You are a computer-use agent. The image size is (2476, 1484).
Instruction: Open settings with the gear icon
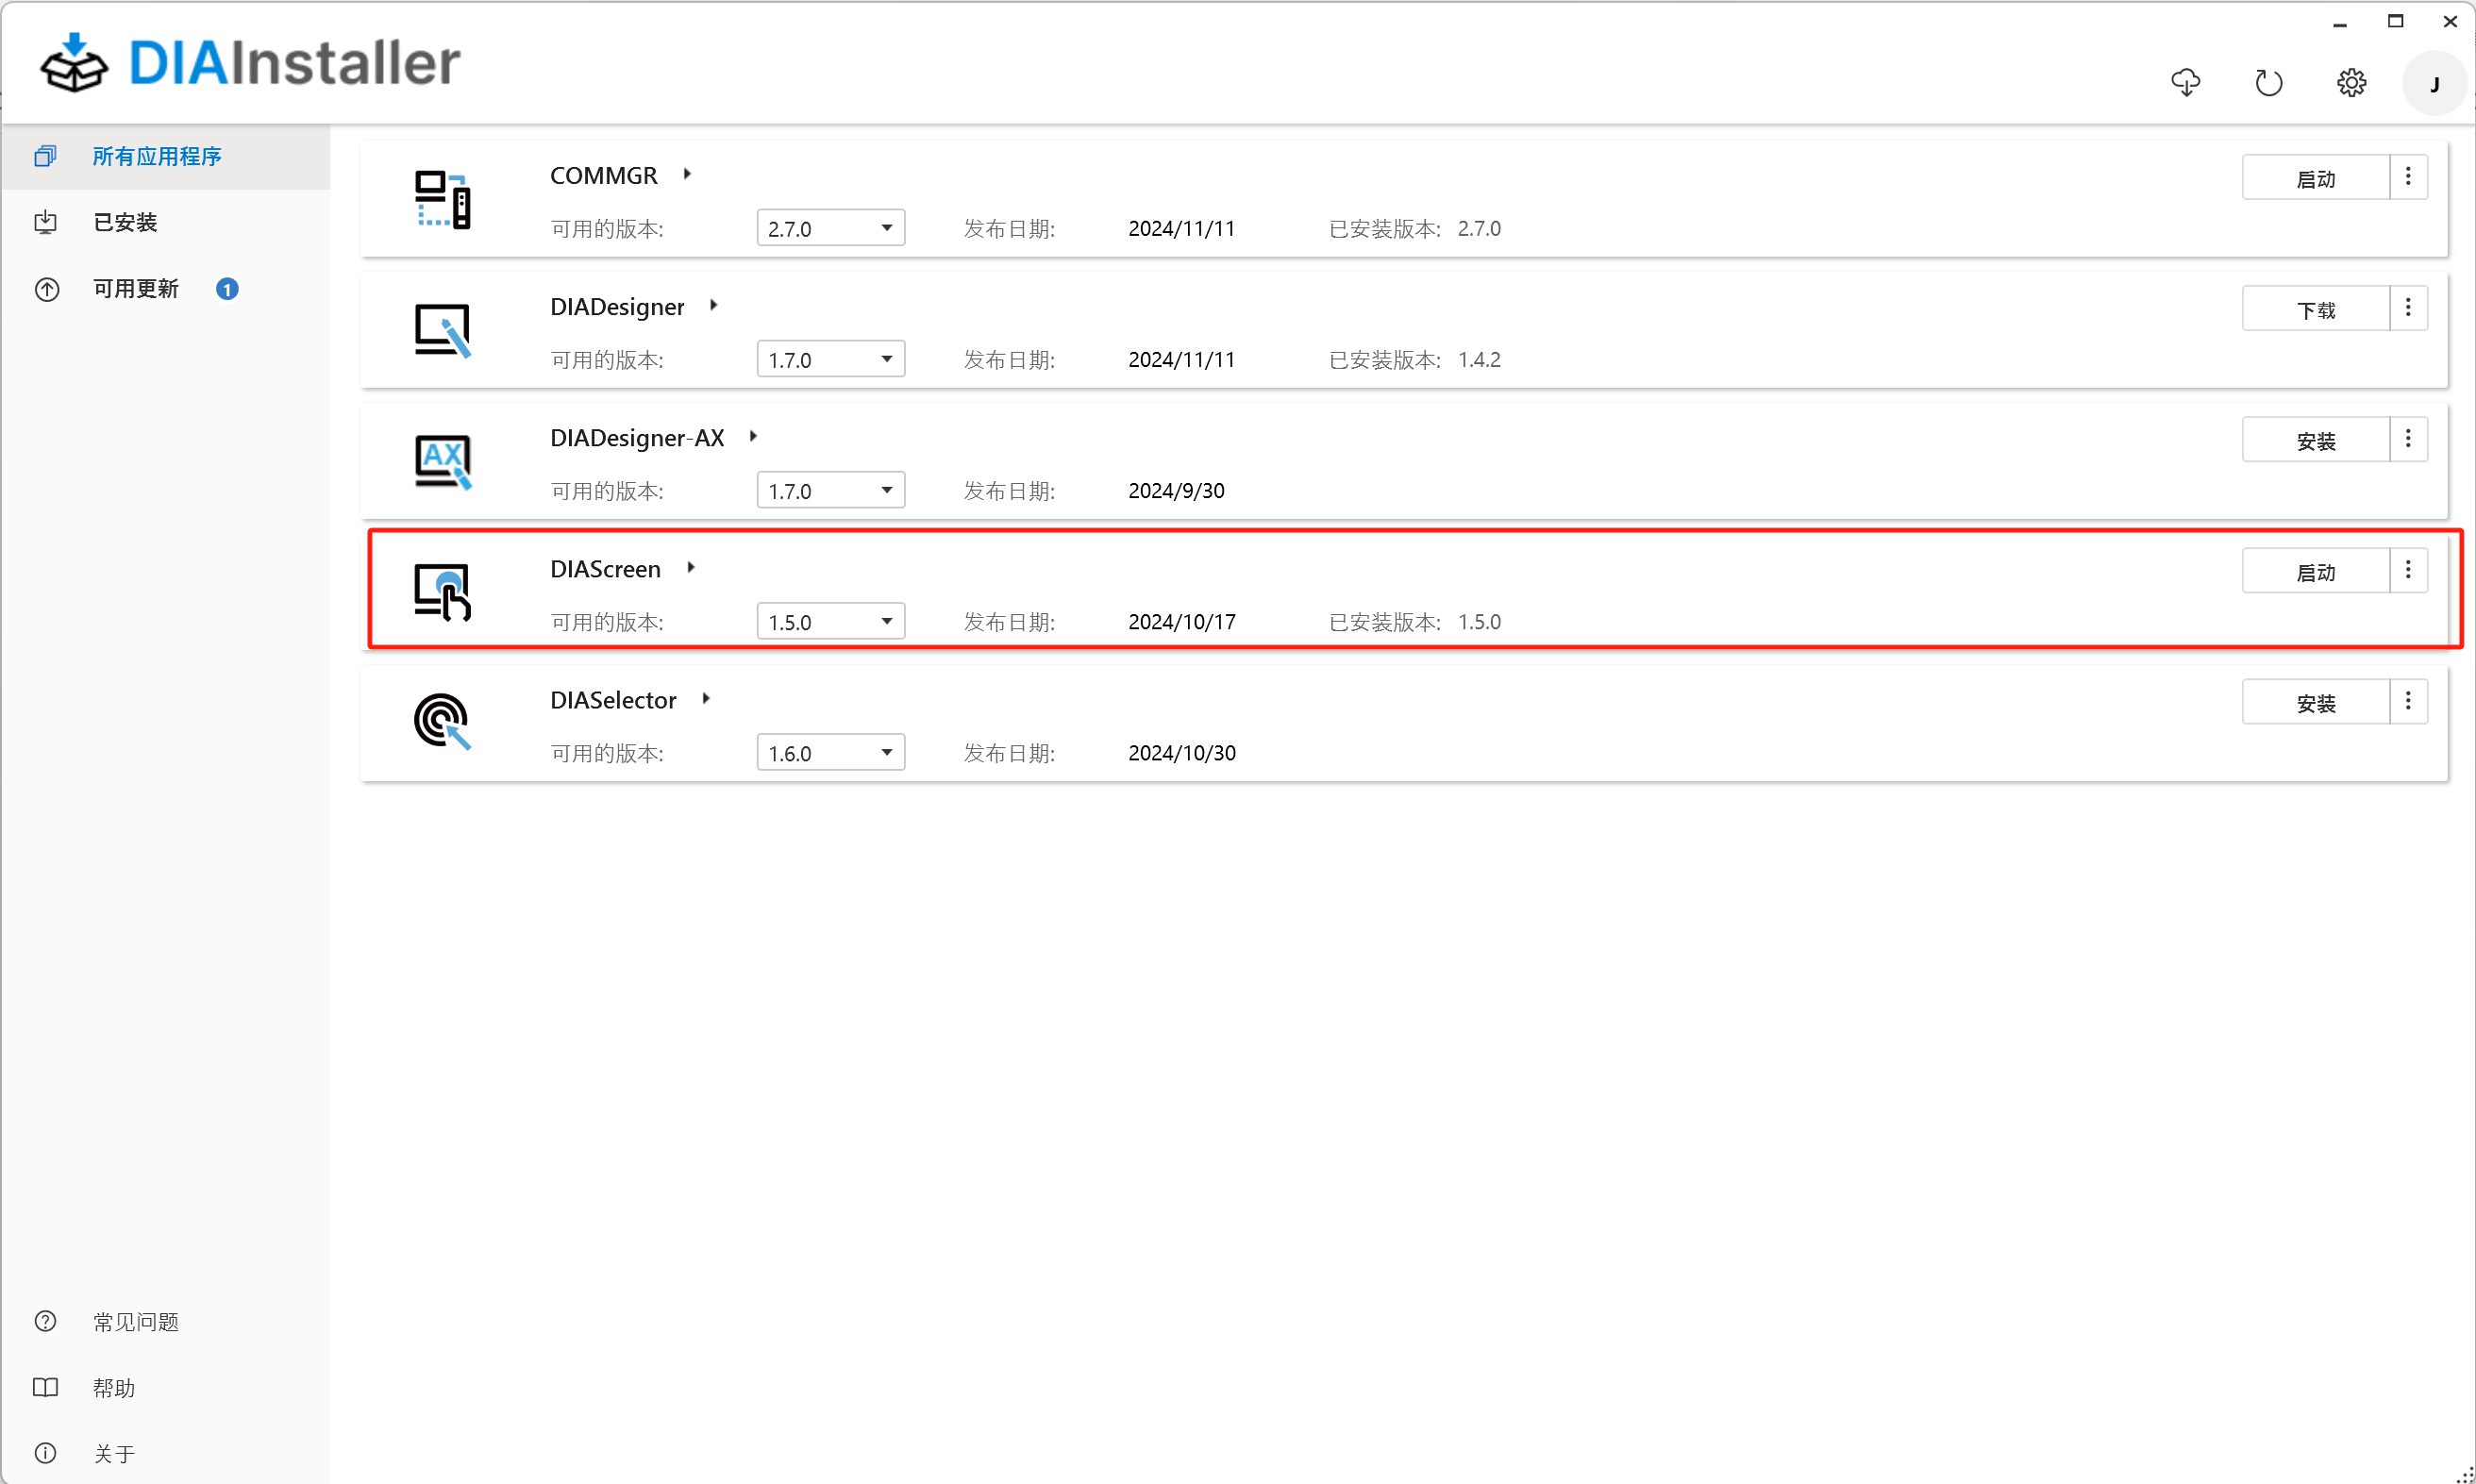coord(2351,83)
